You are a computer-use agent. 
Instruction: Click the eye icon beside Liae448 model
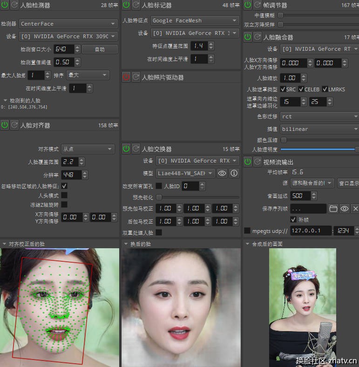222,173
